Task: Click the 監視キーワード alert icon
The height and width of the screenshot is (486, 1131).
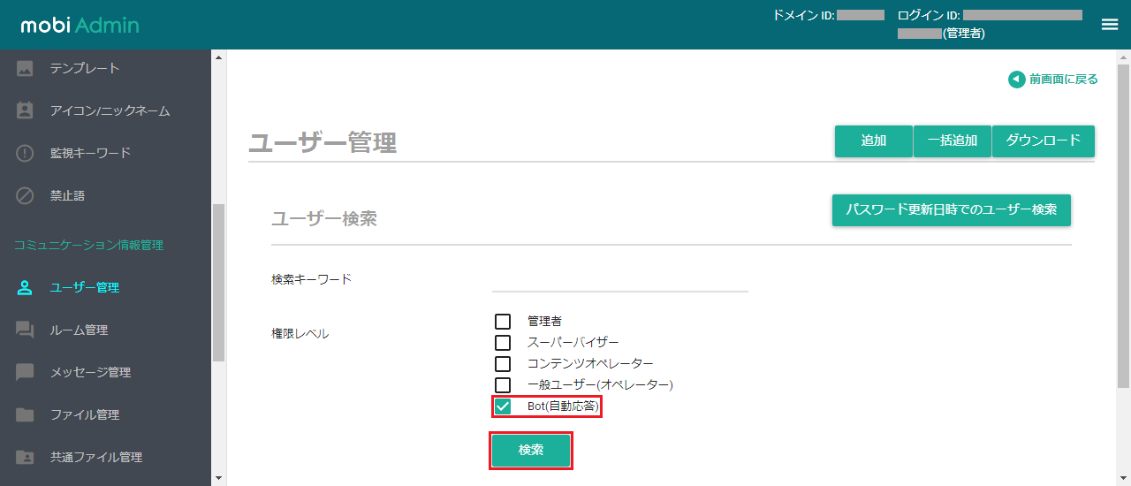Action: (25, 153)
